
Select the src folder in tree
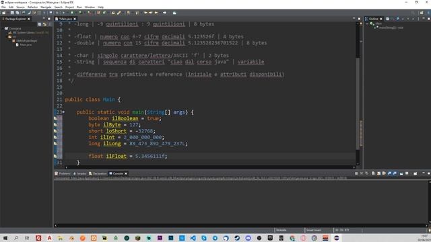[12, 36]
